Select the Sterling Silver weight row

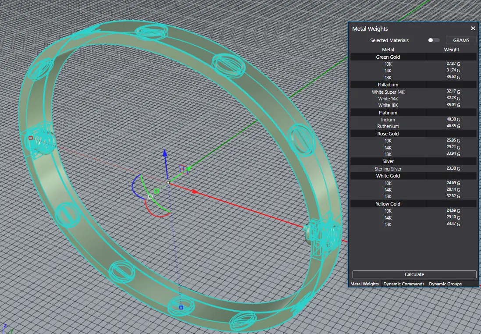pyautogui.click(x=413, y=169)
